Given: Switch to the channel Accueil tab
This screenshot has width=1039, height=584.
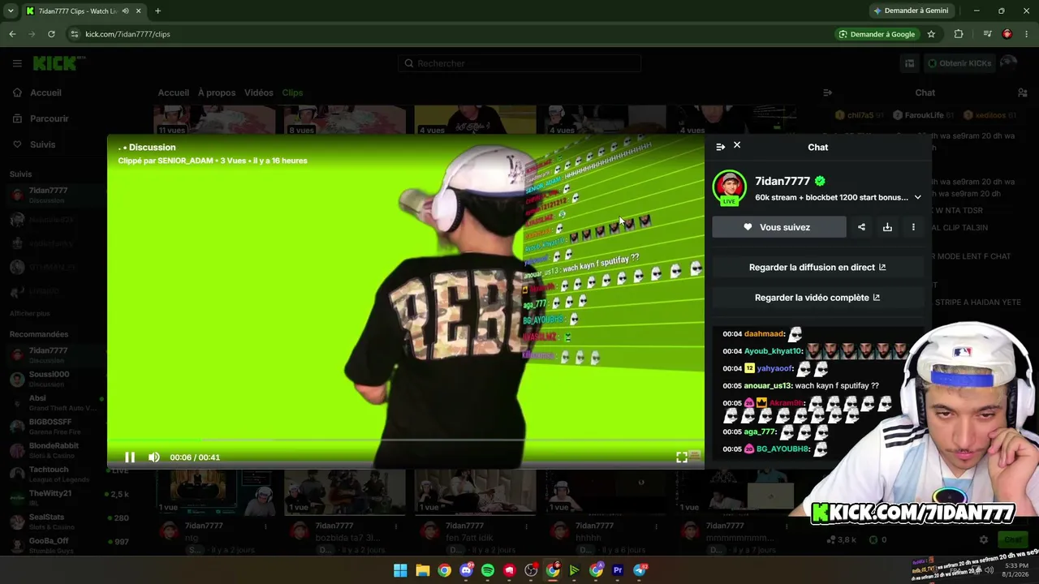Looking at the screenshot, I should coord(174,92).
